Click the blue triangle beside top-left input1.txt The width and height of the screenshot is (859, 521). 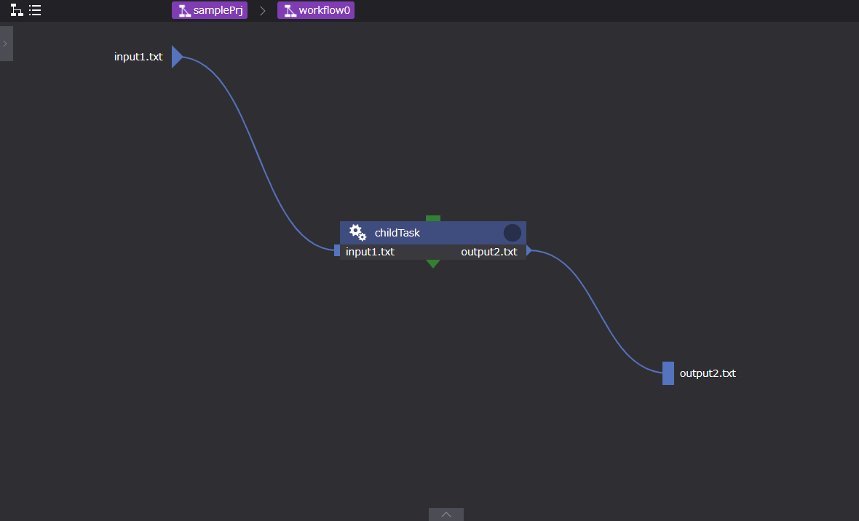pyautogui.click(x=177, y=57)
